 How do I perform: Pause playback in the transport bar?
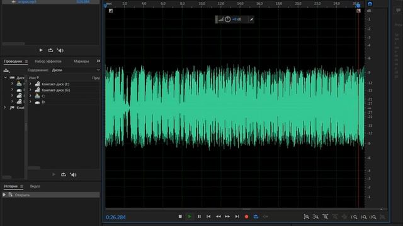coord(199,217)
